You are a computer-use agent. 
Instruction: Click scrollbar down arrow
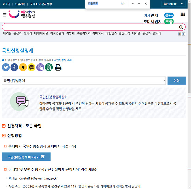click(189, 187)
